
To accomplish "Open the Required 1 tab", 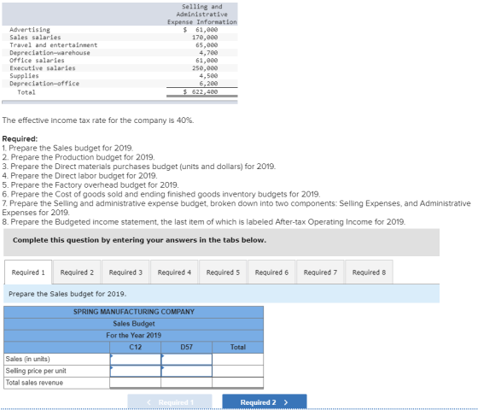I will pyautogui.click(x=28, y=272).
